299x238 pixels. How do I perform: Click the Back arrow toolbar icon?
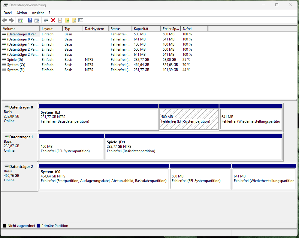click(5, 20)
